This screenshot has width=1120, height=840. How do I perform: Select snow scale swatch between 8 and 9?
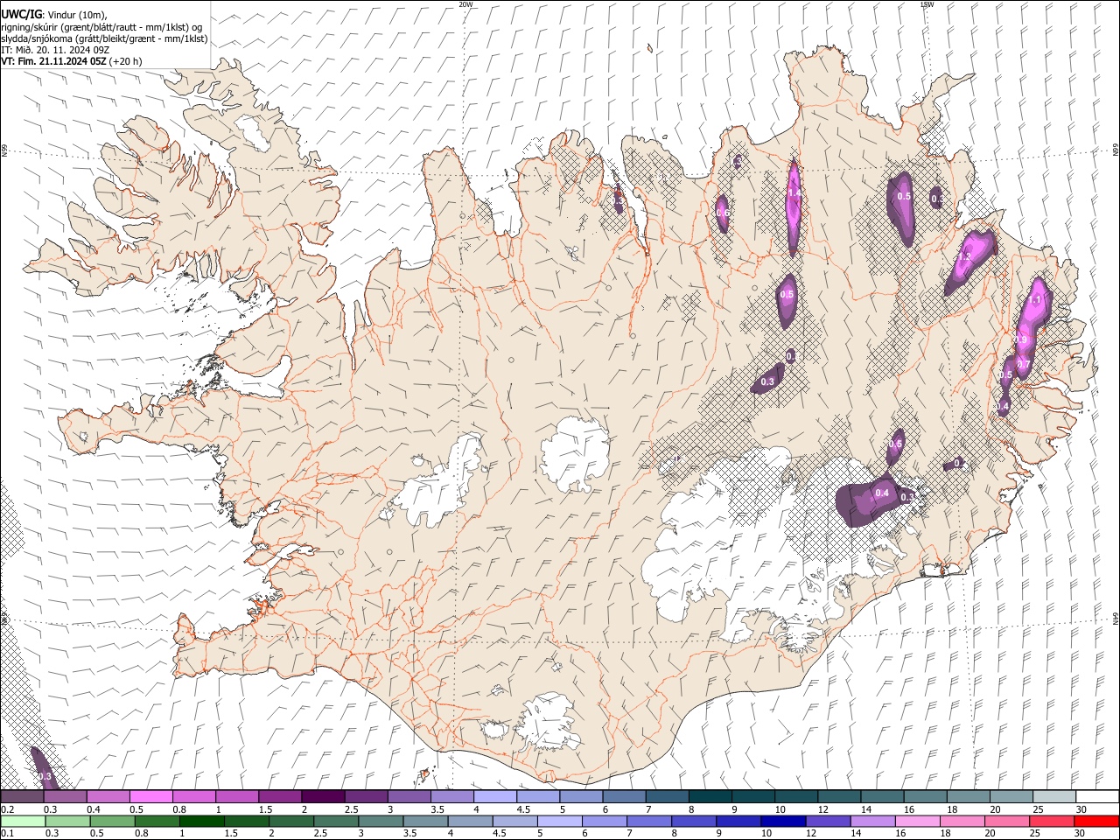710,796
